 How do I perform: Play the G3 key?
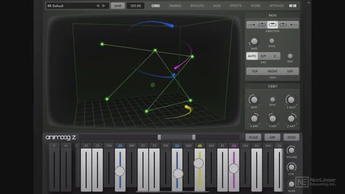tap(177, 170)
